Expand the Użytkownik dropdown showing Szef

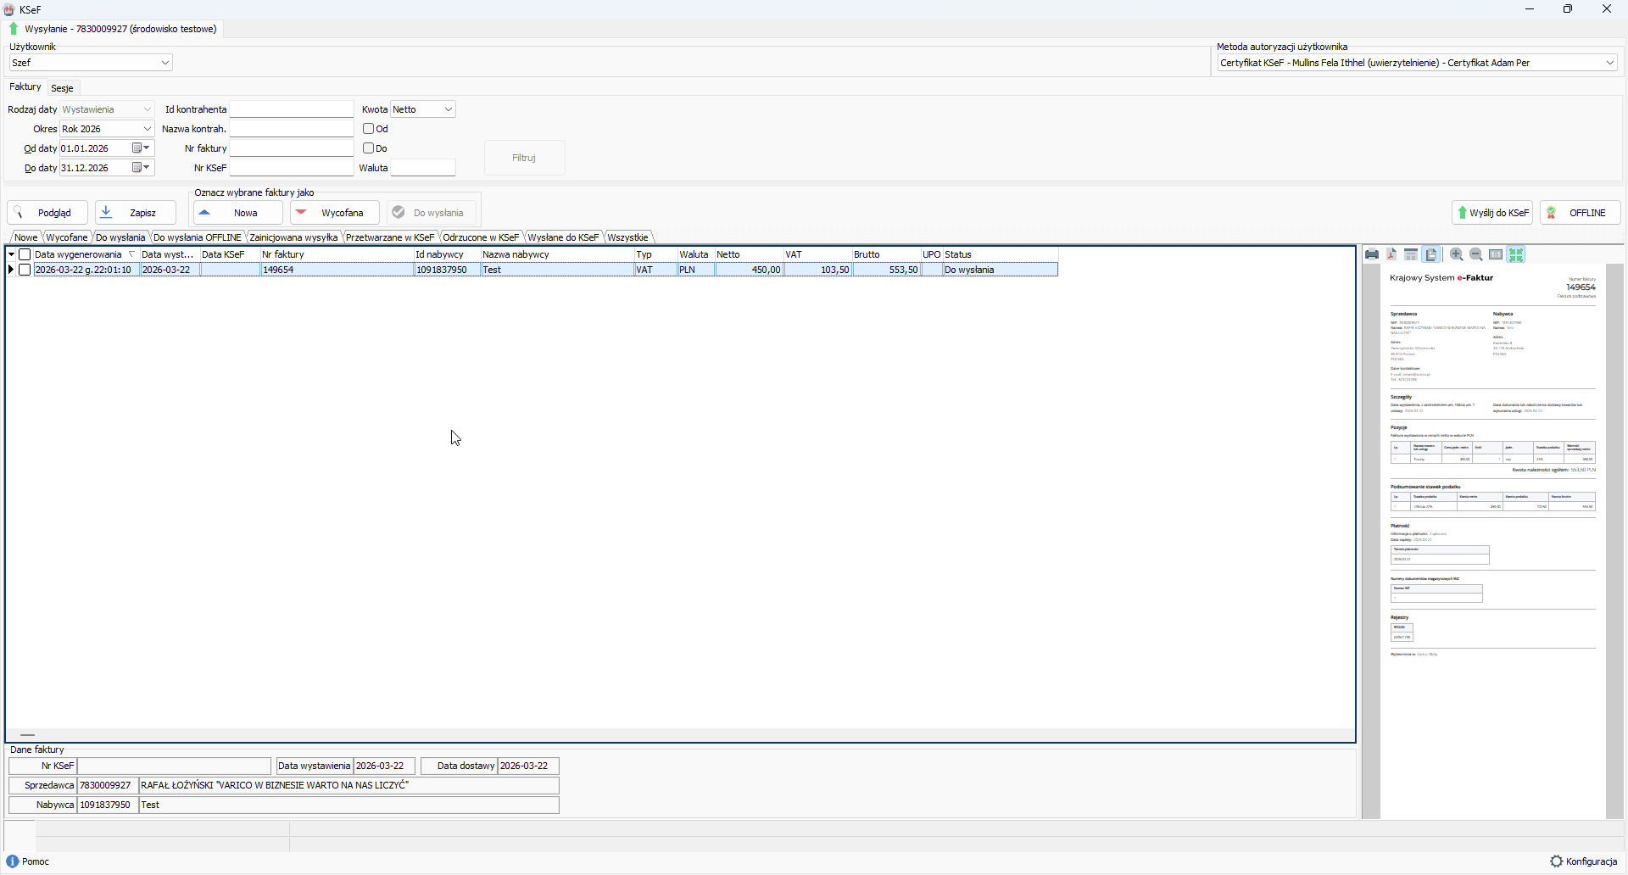point(165,63)
